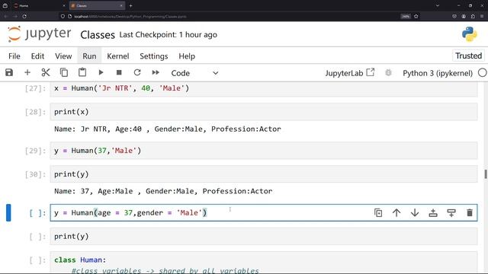This screenshot has width=488, height=274.
Task: Cut the selected cell with the scissors icon
Action: (x=46, y=73)
